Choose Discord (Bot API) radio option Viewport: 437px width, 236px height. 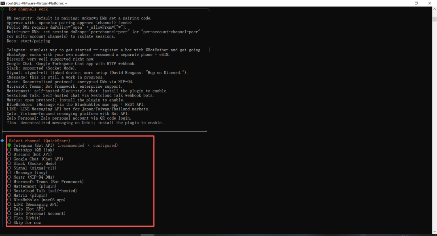click(x=30, y=154)
